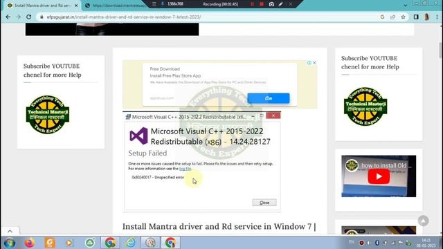Click the Install Mantra driver article heading
The height and width of the screenshot is (249, 443).
[x=219, y=226]
